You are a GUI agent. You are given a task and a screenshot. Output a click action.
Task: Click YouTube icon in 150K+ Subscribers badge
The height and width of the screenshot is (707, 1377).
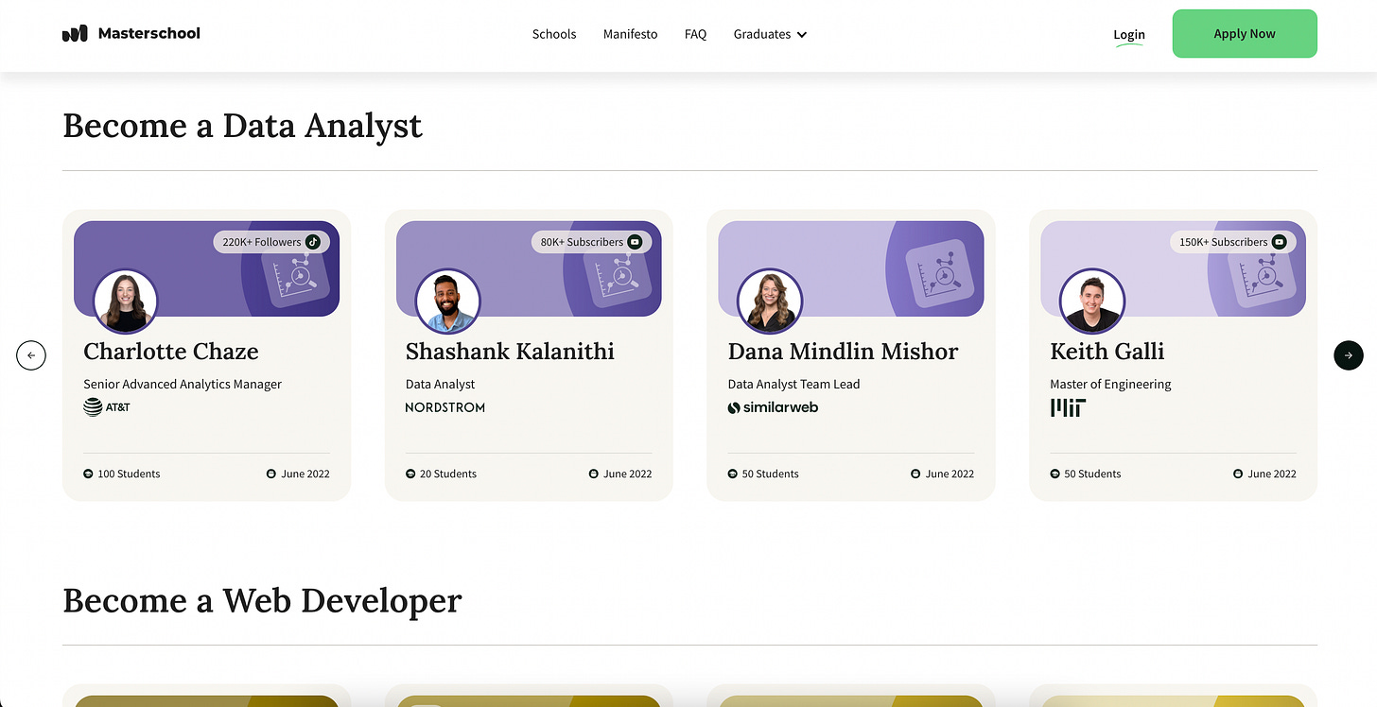(x=1280, y=242)
